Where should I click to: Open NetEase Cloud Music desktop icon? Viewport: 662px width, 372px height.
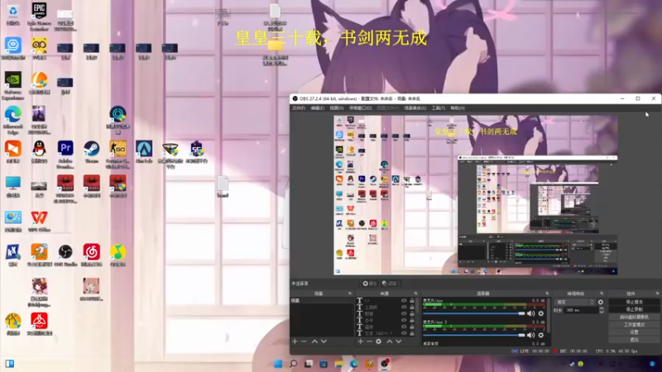(x=92, y=255)
